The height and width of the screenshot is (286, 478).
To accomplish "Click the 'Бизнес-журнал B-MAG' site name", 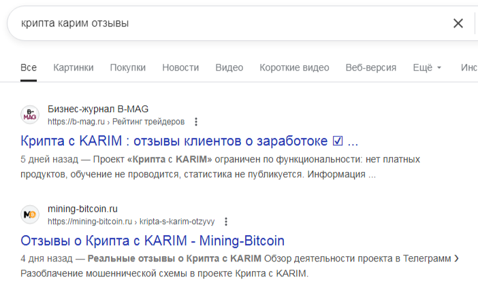I will [98, 109].
